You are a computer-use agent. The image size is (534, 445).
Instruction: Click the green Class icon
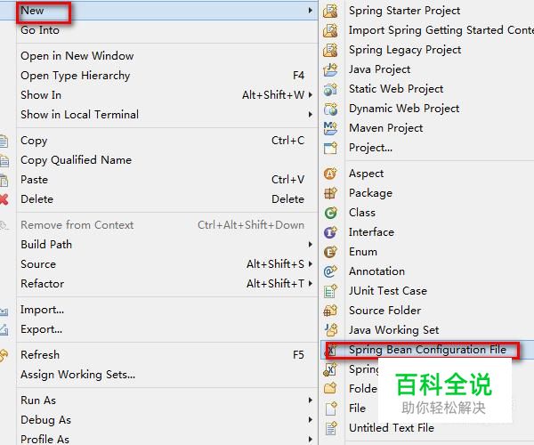[330, 213]
